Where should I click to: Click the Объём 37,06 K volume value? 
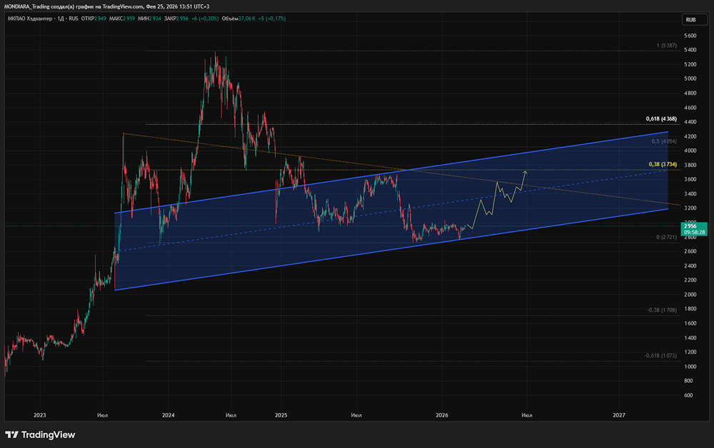coord(238,19)
